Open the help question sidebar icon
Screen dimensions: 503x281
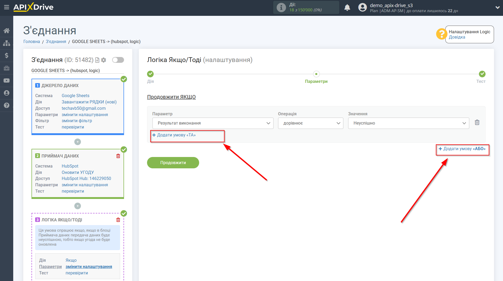[x=7, y=105]
